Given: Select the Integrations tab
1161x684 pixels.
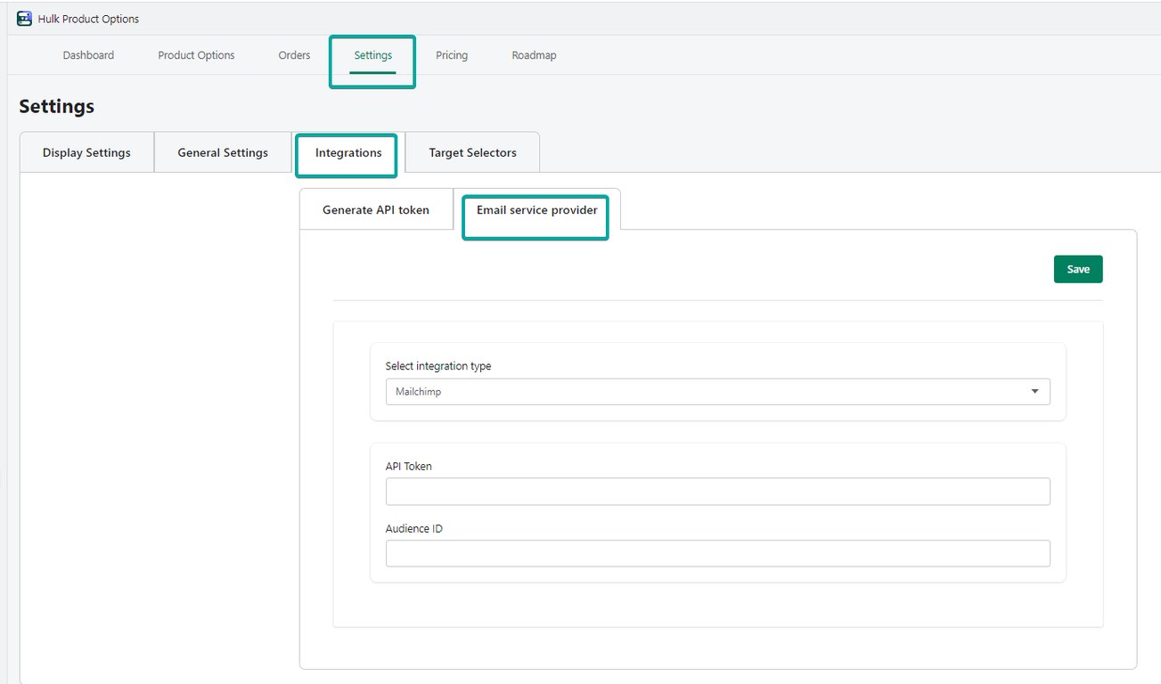Looking at the screenshot, I should click(348, 152).
